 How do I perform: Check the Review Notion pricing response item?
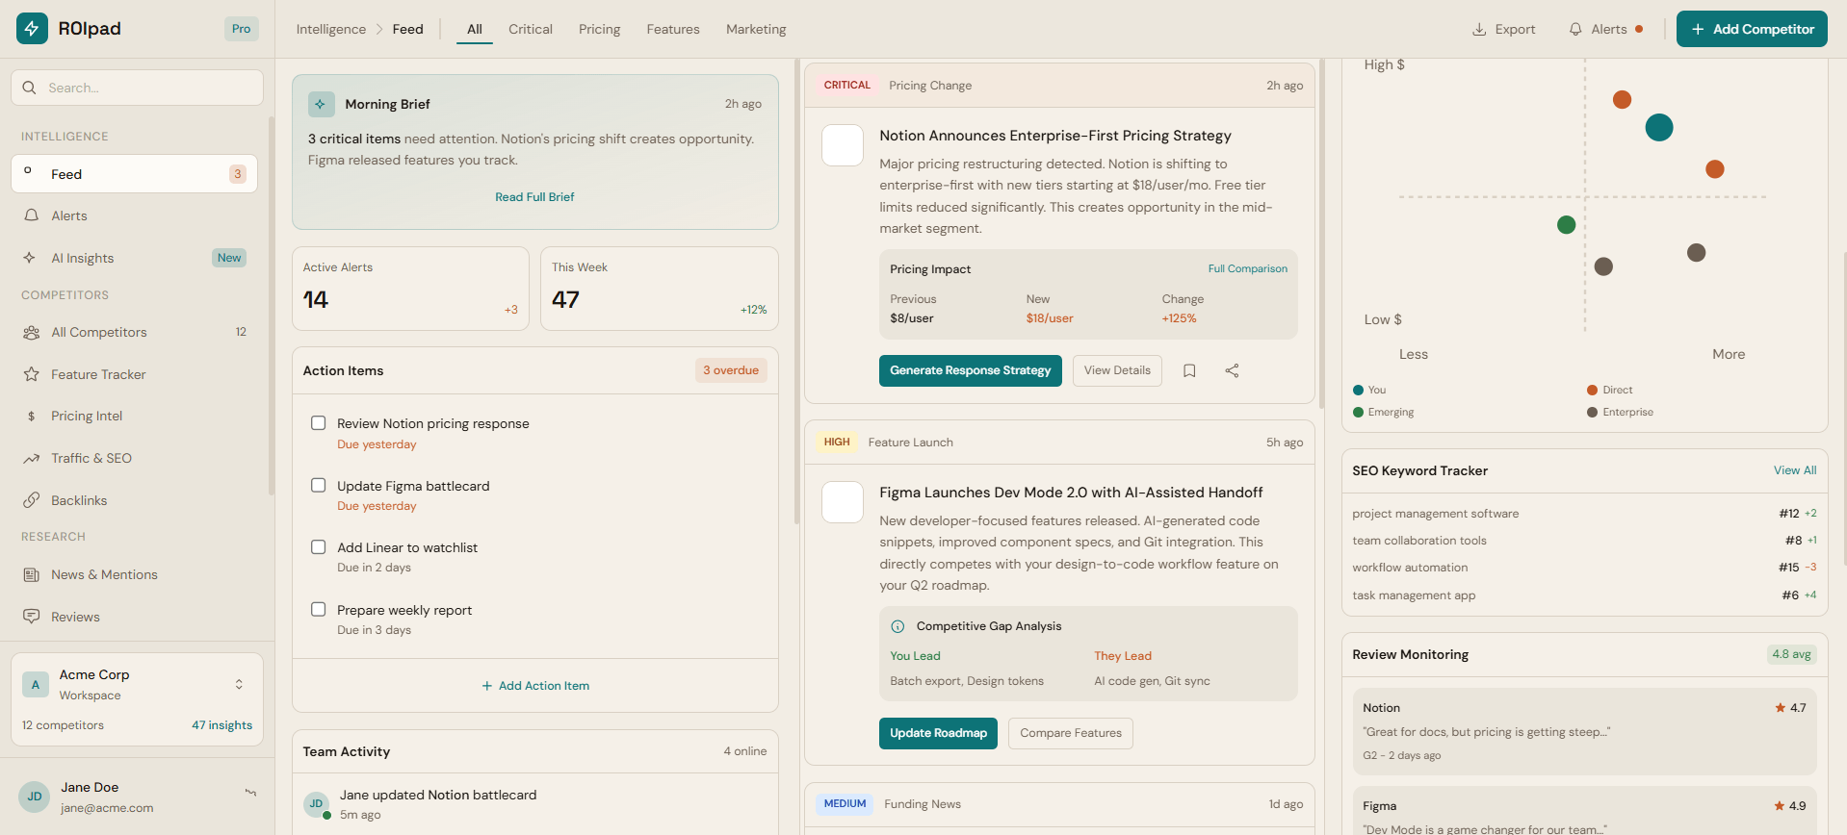coord(319,423)
